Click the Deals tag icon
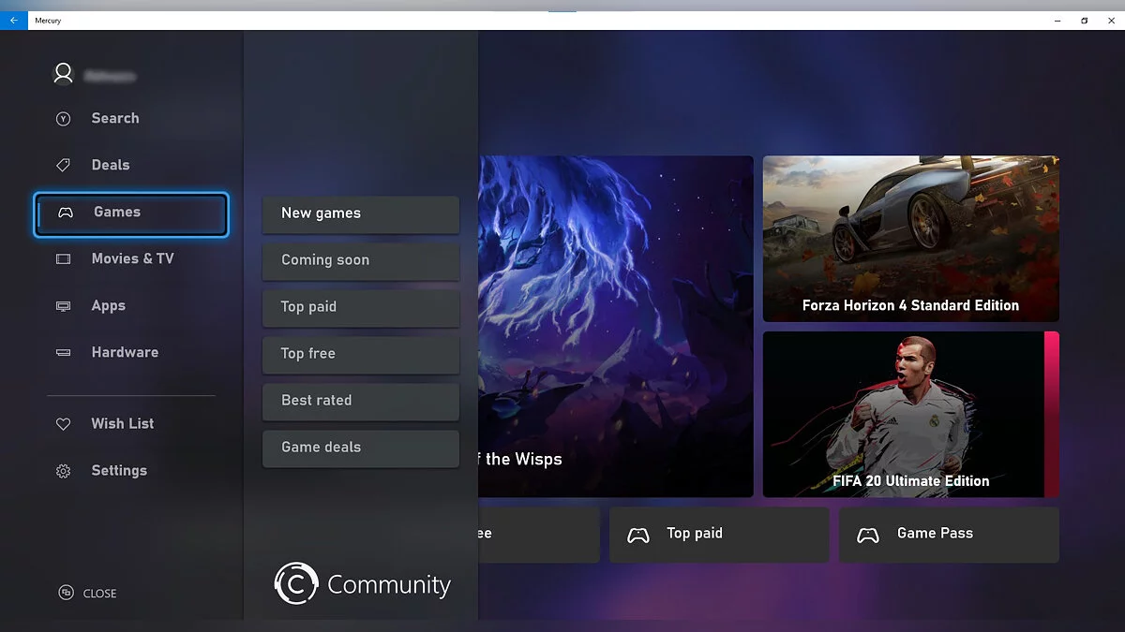The width and height of the screenshot is (1125, 632). click(63, 166)
